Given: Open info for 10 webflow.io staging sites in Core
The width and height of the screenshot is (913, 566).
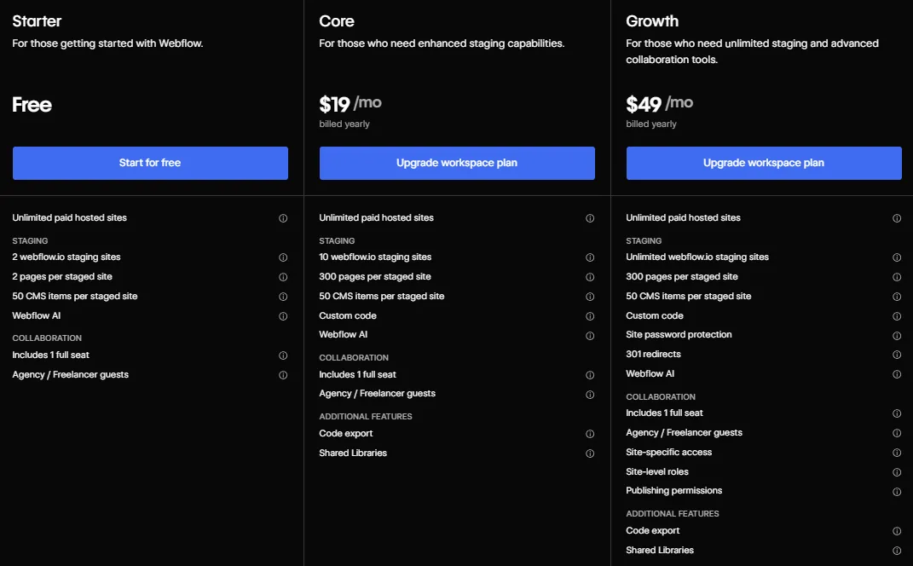Looking at the screenshot, I should 590,257.
